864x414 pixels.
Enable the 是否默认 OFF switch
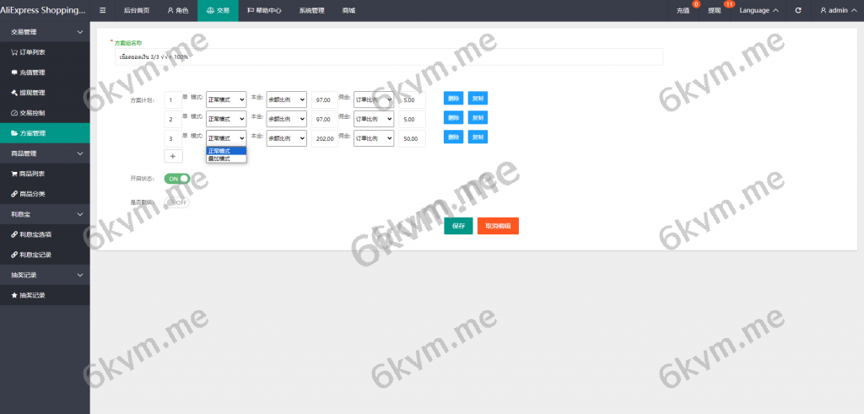point(177,202)
